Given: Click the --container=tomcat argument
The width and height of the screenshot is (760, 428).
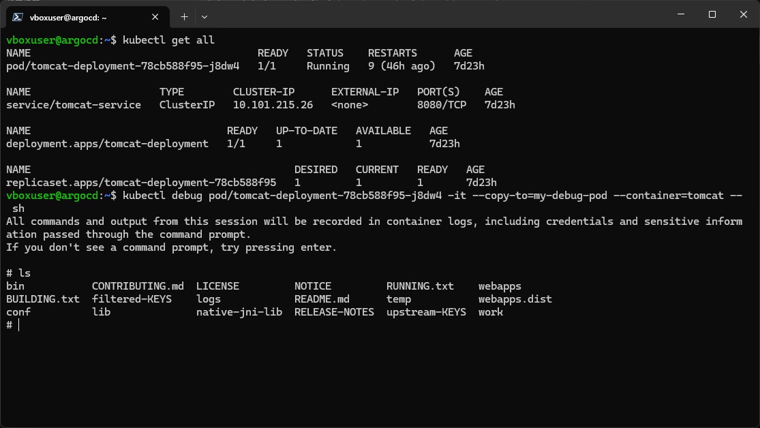Looking at the screenshot, I should [x=669, y=196].
